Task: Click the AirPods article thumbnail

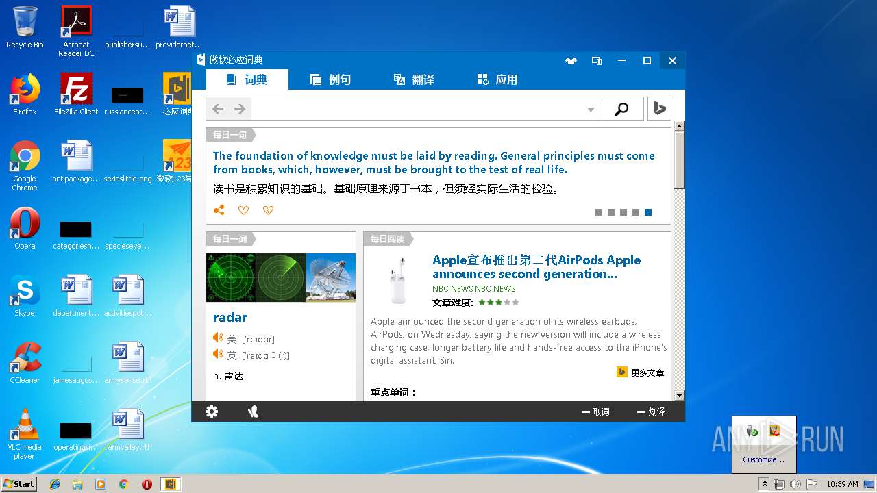Action: pos(398,279)
